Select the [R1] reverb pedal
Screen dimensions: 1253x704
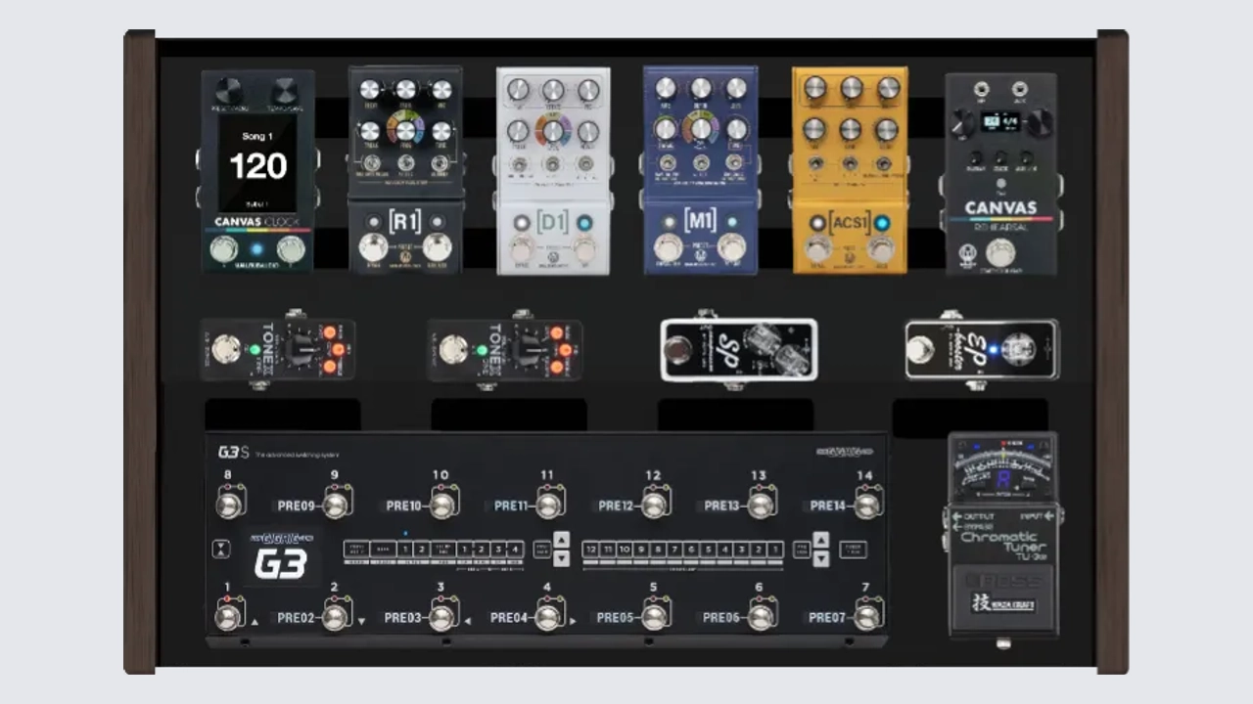(x=405, y=170)
